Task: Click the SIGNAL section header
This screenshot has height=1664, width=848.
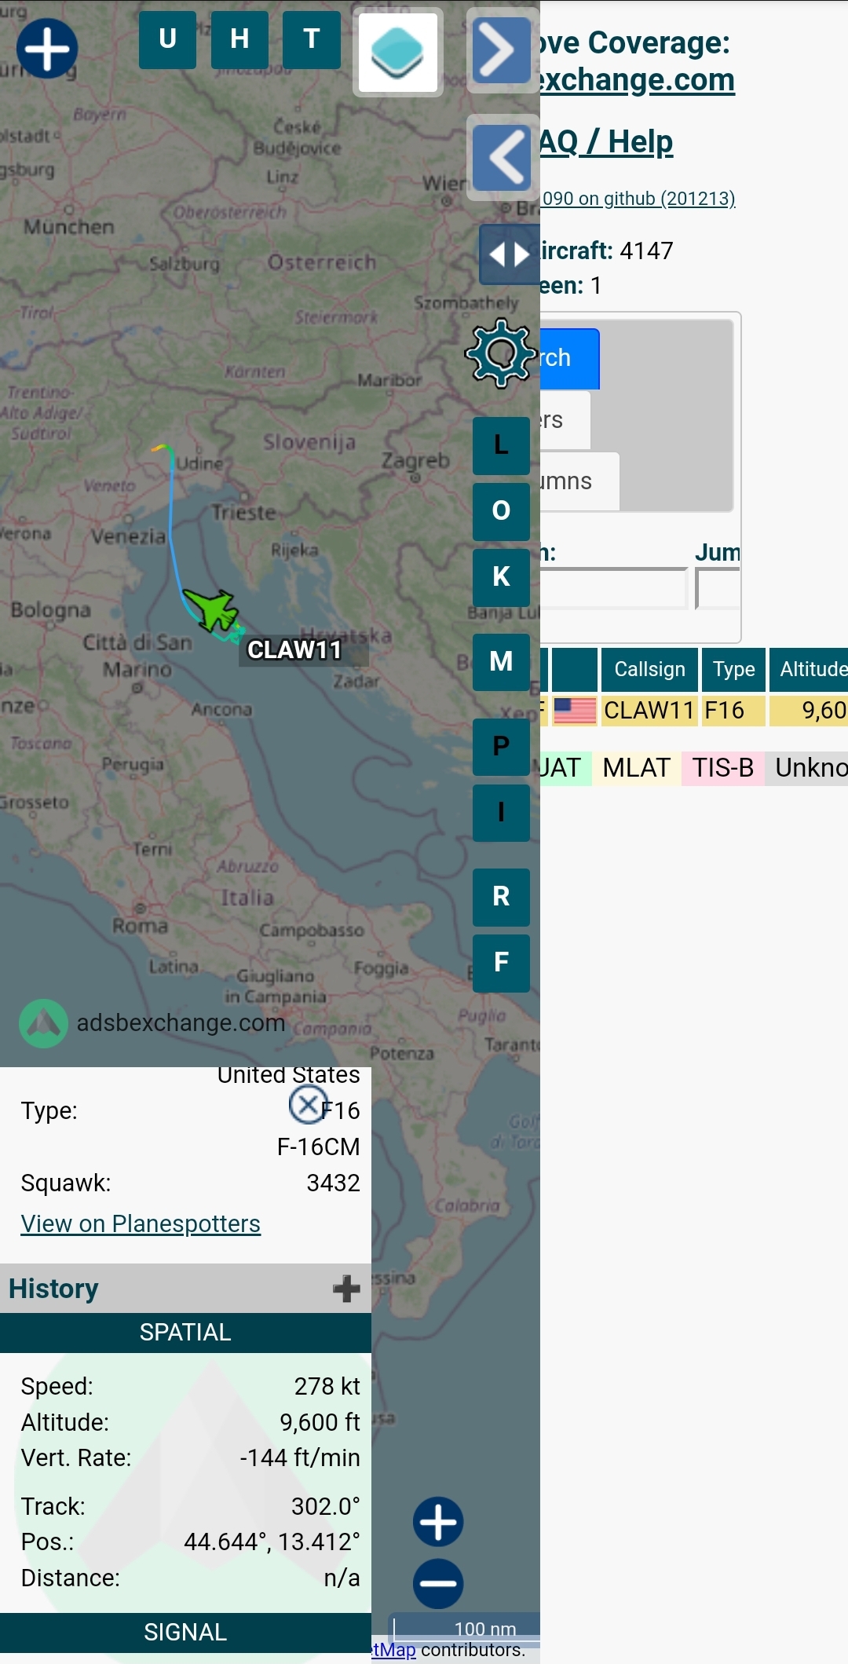Action: (185, 1633)
